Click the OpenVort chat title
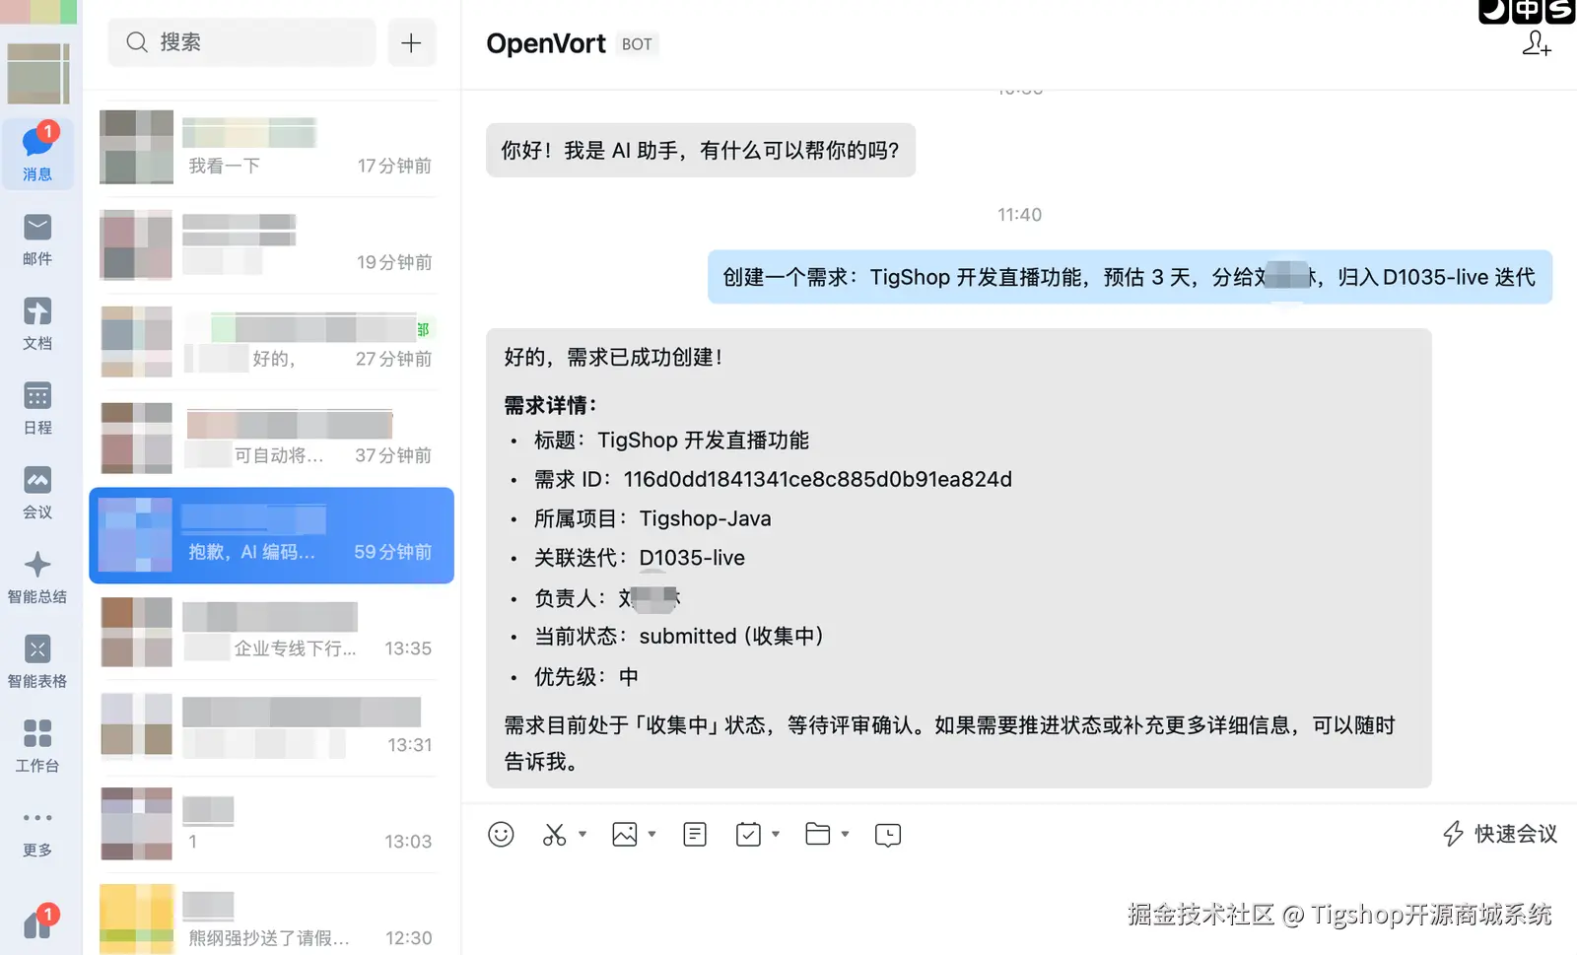 click(546, 43)
